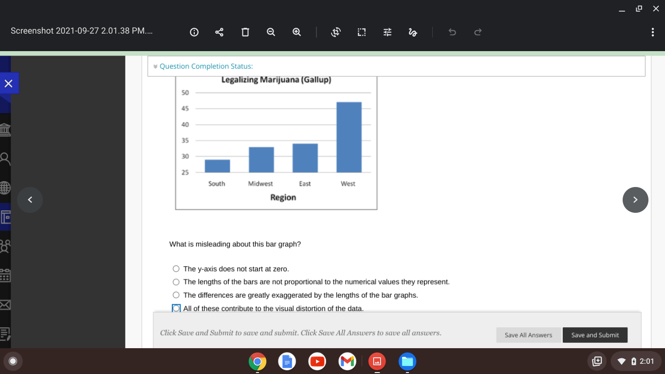Select the rescale tool icon
The width and height of the screenshot is (665, 374).
tap(362, 32)
